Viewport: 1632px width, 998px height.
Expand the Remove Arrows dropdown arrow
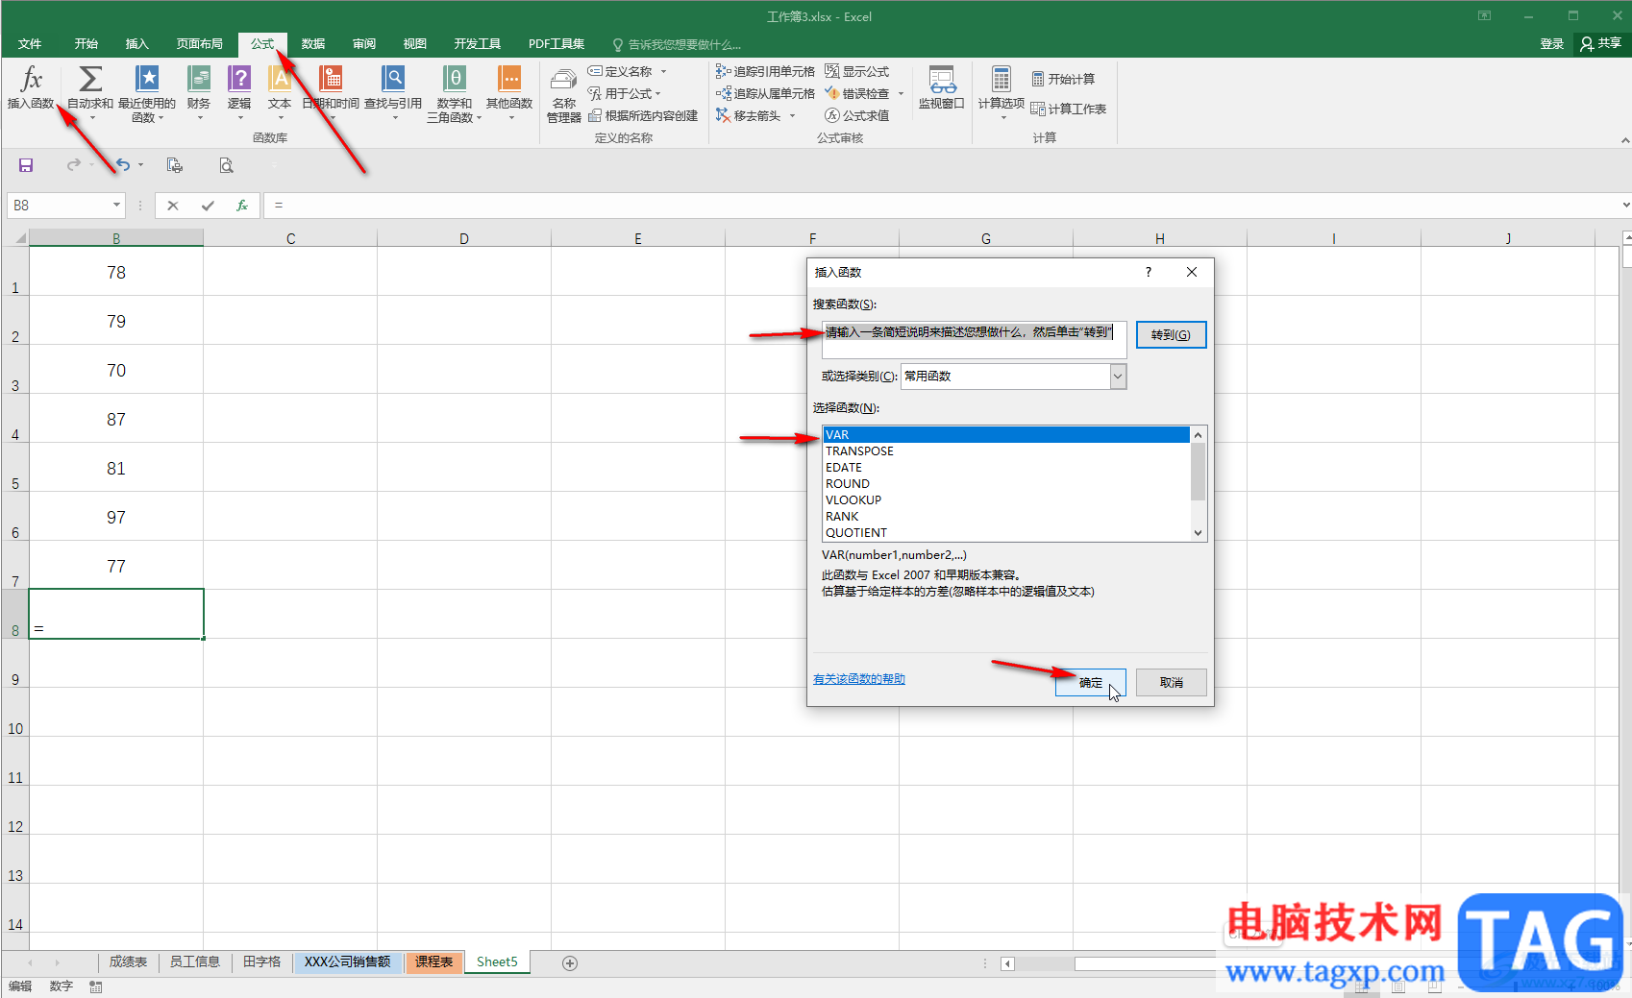(x=793, y=115)
